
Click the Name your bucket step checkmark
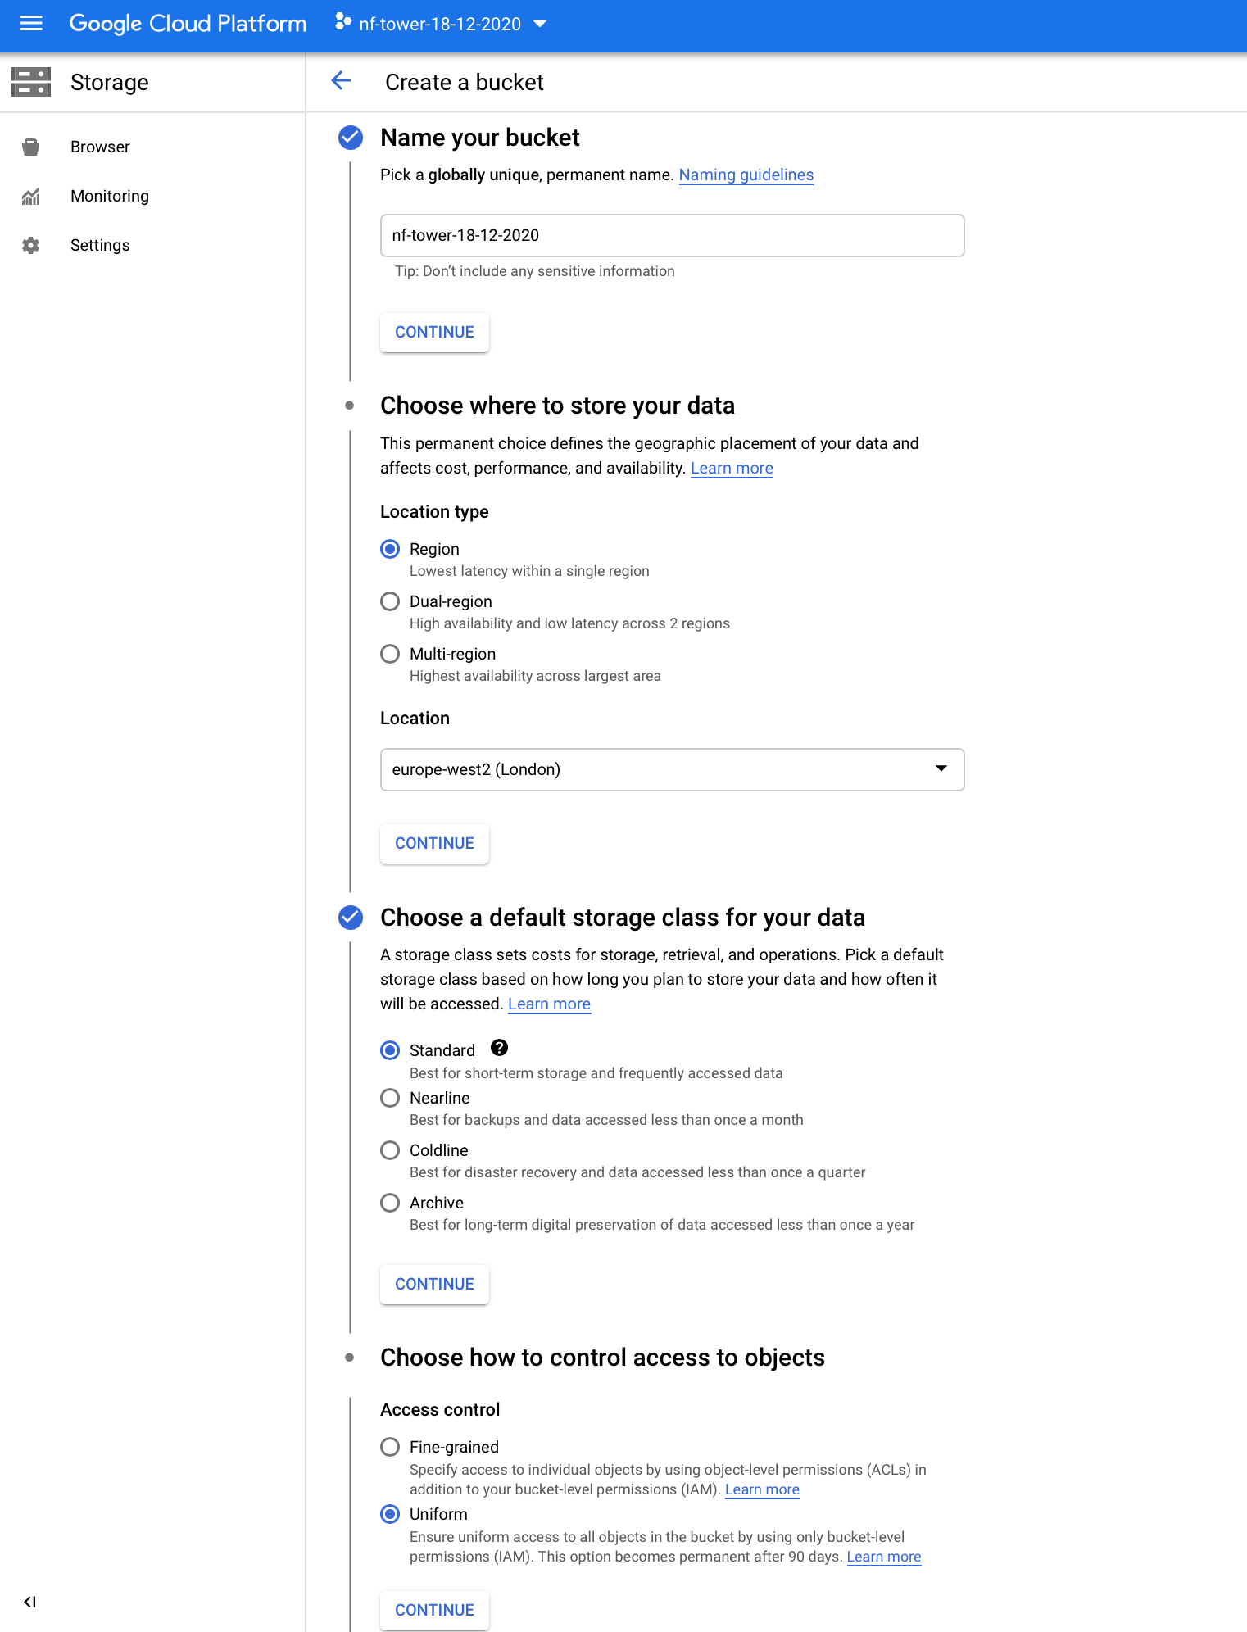(x=351, y=138)
